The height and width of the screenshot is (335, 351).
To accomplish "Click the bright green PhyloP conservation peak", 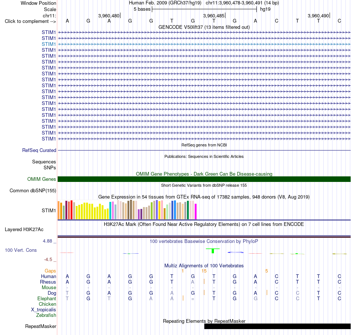I will (213, 251).
